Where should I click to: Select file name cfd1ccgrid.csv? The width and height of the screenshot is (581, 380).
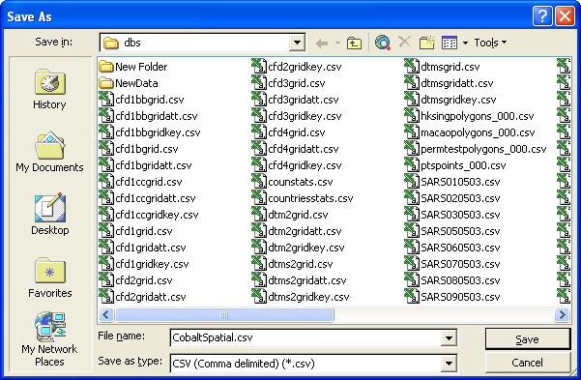(149, 182)
